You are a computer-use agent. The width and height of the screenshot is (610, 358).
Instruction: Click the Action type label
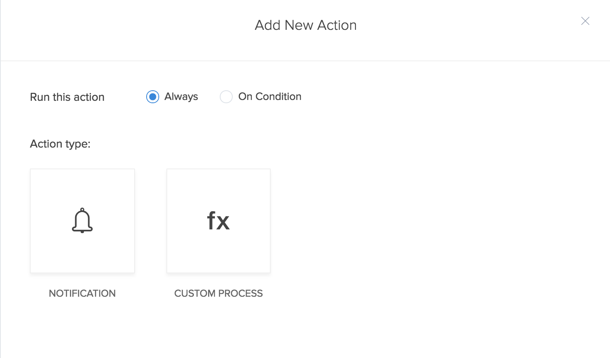tap(60, 144)
